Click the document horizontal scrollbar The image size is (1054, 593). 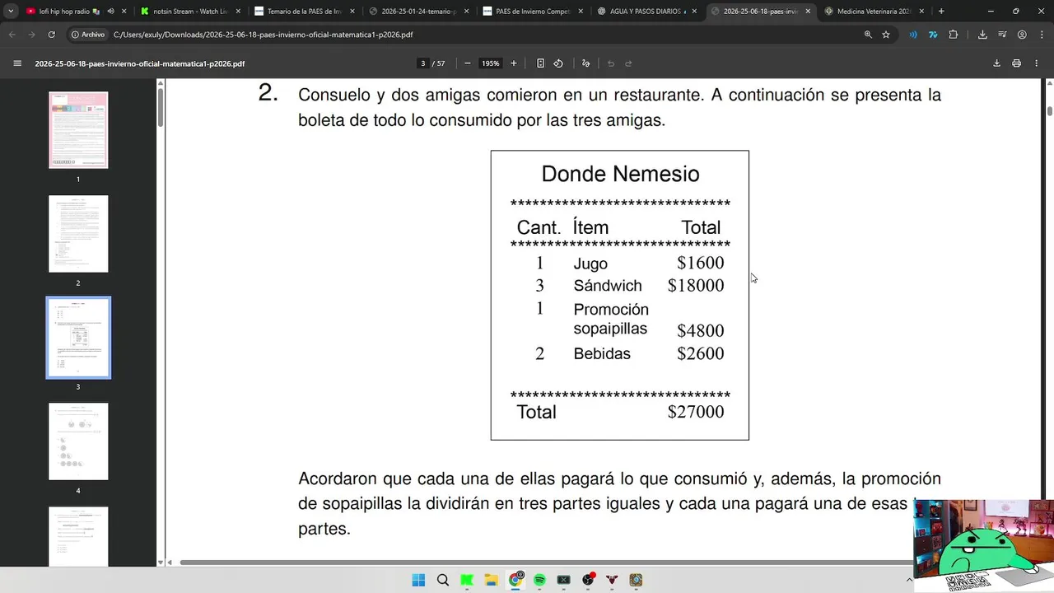click(548, 563)
